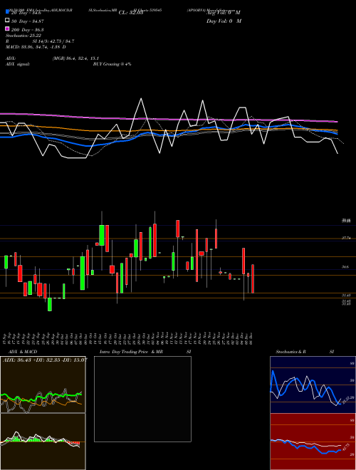Click the 'Stochastics & R SI' panel title
Screen dimensions: 356x470
click(305, 352)
